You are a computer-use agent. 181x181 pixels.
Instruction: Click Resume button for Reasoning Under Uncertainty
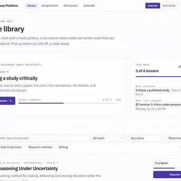(167, 175)
